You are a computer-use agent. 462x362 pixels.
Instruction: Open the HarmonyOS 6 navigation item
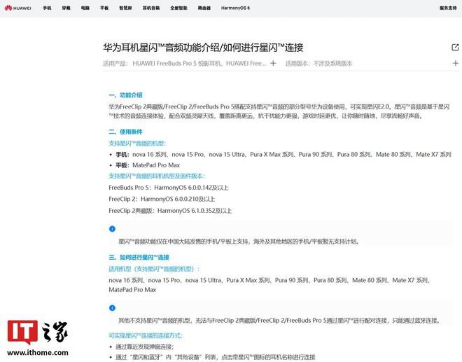tap(235, 8)
